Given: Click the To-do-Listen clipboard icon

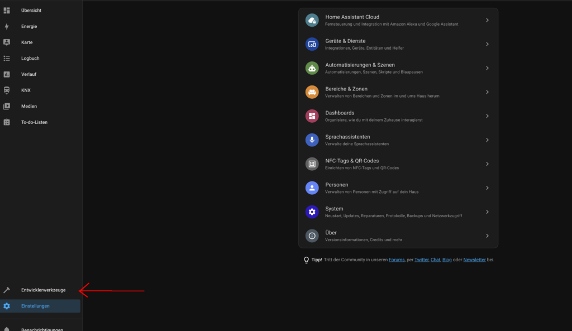Looking at the screenshot, I should point(7,122).
